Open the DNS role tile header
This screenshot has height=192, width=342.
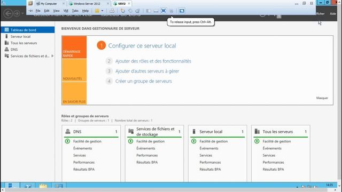tap(91, 132)
